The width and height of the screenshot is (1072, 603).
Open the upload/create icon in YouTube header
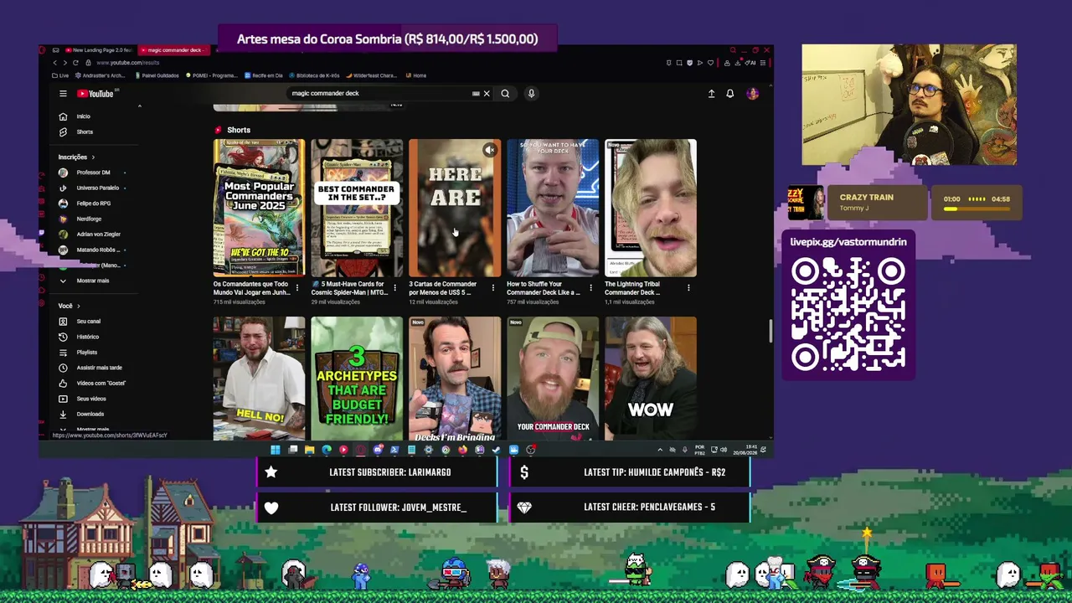pyautogui.click(x=711, y=94)
